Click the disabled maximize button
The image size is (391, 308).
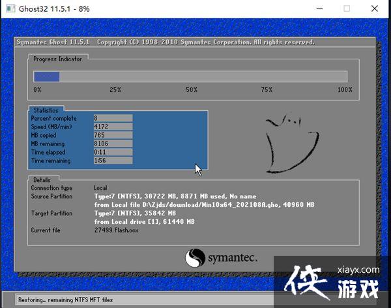347,8
